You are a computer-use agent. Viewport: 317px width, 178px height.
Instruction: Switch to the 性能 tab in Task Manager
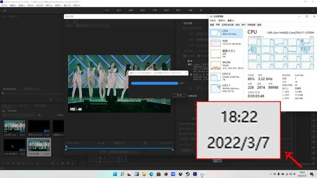pos(217,25)
